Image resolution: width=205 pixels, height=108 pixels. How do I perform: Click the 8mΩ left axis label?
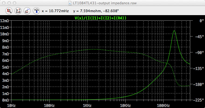coord(5,47)
